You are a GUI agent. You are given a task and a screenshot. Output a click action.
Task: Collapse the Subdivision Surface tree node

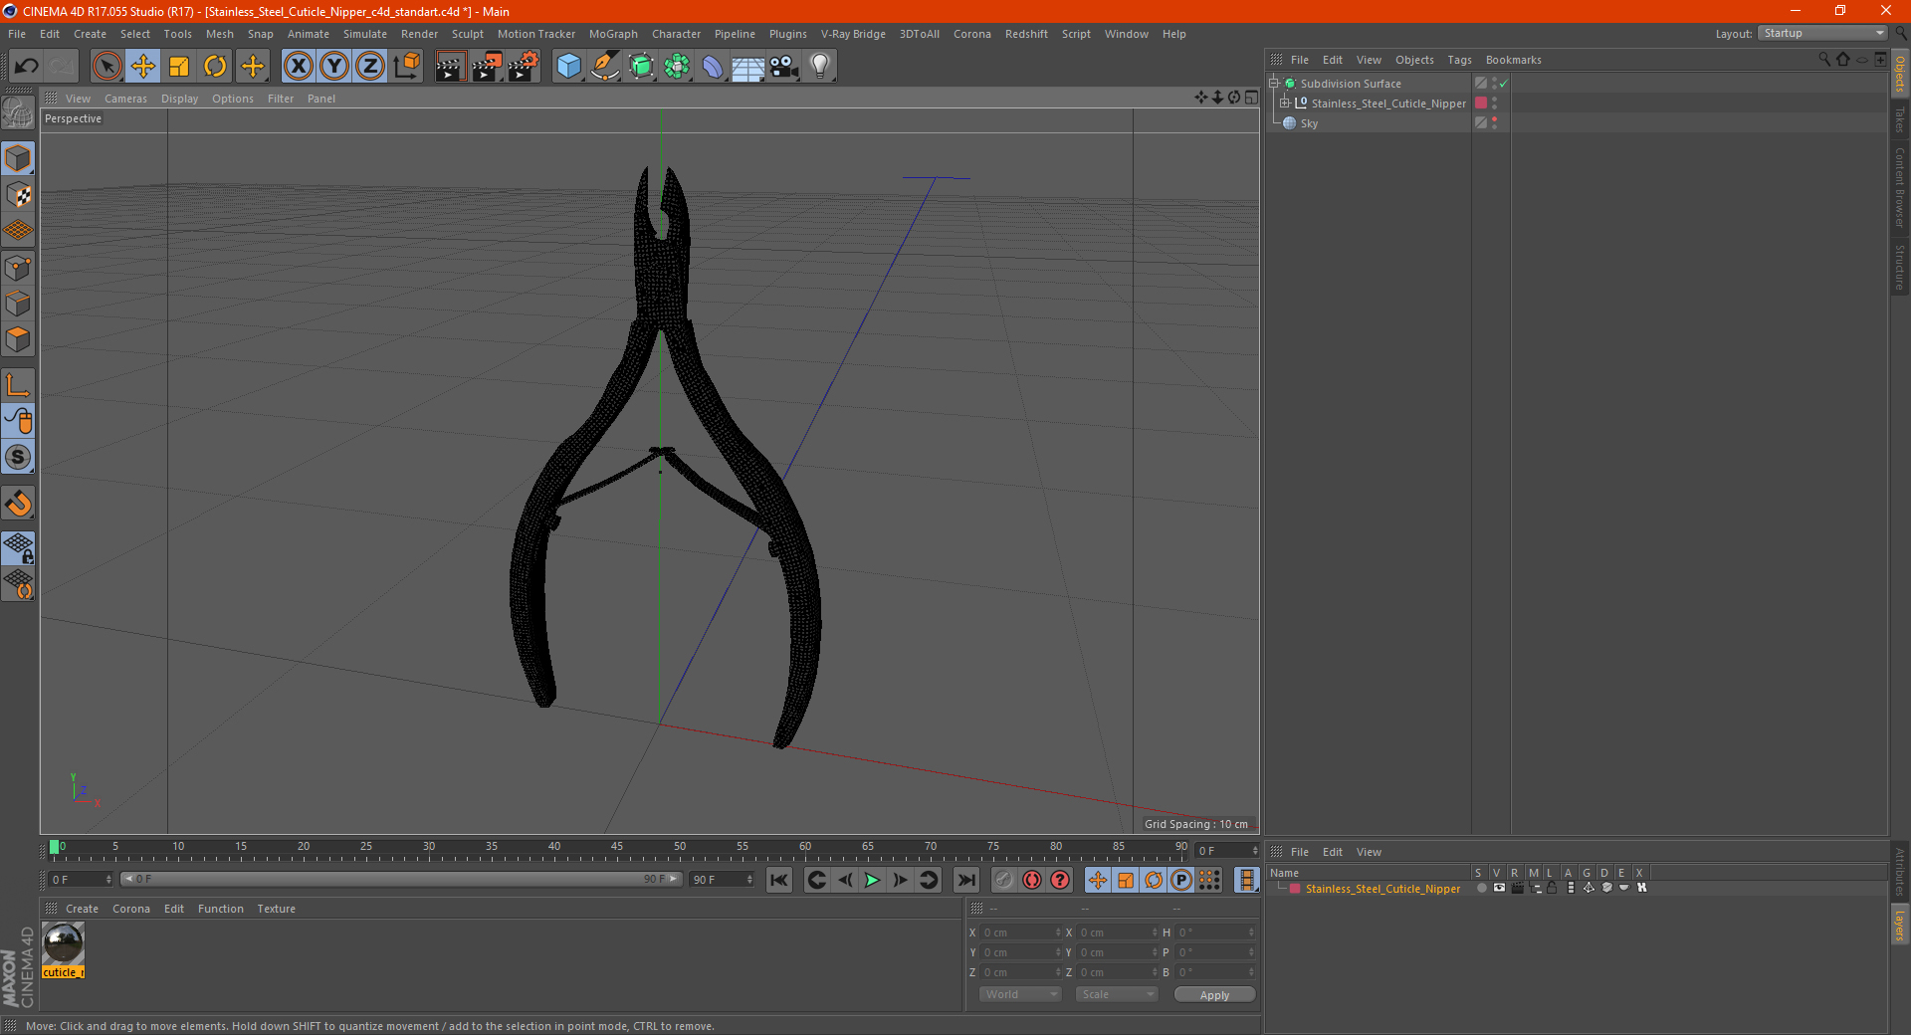1273,84
